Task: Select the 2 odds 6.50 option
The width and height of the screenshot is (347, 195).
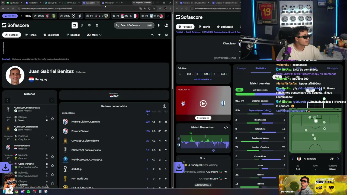Action: (220, 74)
